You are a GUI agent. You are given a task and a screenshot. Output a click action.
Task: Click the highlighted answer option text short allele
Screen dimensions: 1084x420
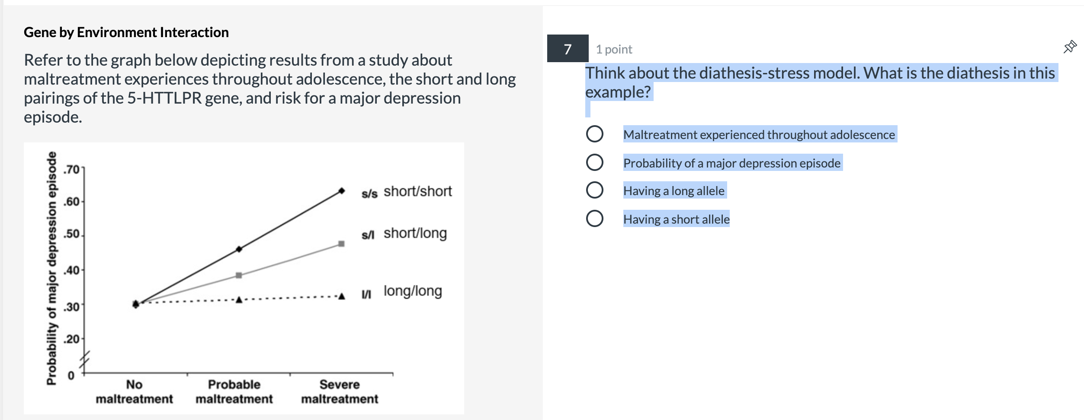pyautogui.click(x=676, y=219)
